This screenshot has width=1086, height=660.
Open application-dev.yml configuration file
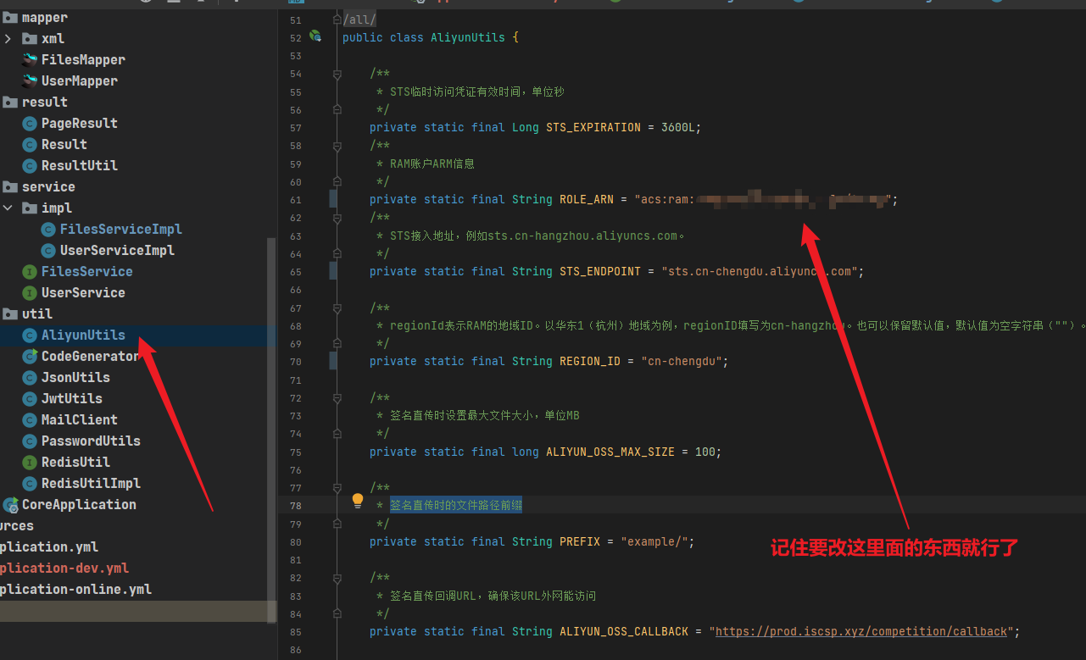[64, 568]
